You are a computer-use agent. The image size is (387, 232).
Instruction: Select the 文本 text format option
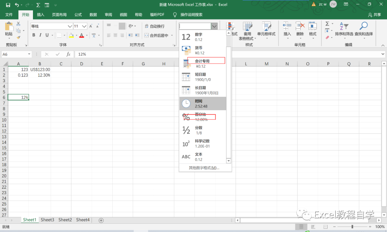click(x=202, y=157)
